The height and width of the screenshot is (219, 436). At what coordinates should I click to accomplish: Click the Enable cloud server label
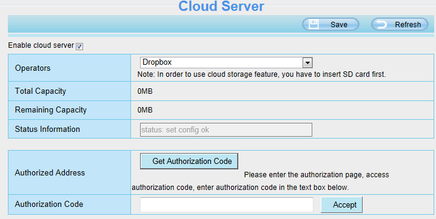(x=41, y=45)
